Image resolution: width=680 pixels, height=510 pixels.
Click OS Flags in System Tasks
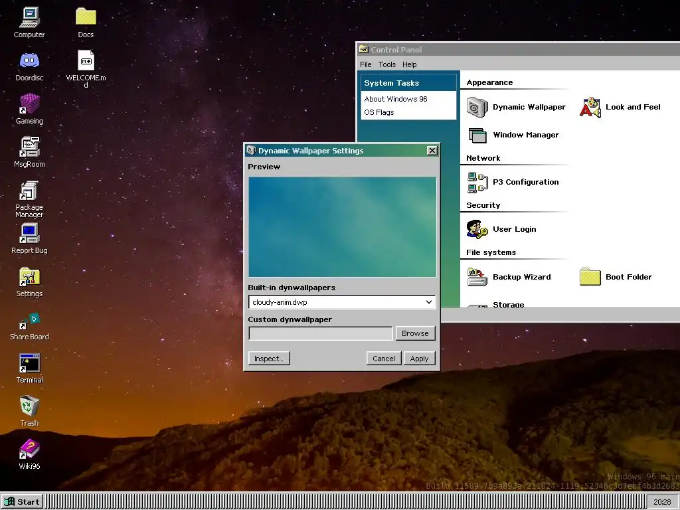(379, 112)
